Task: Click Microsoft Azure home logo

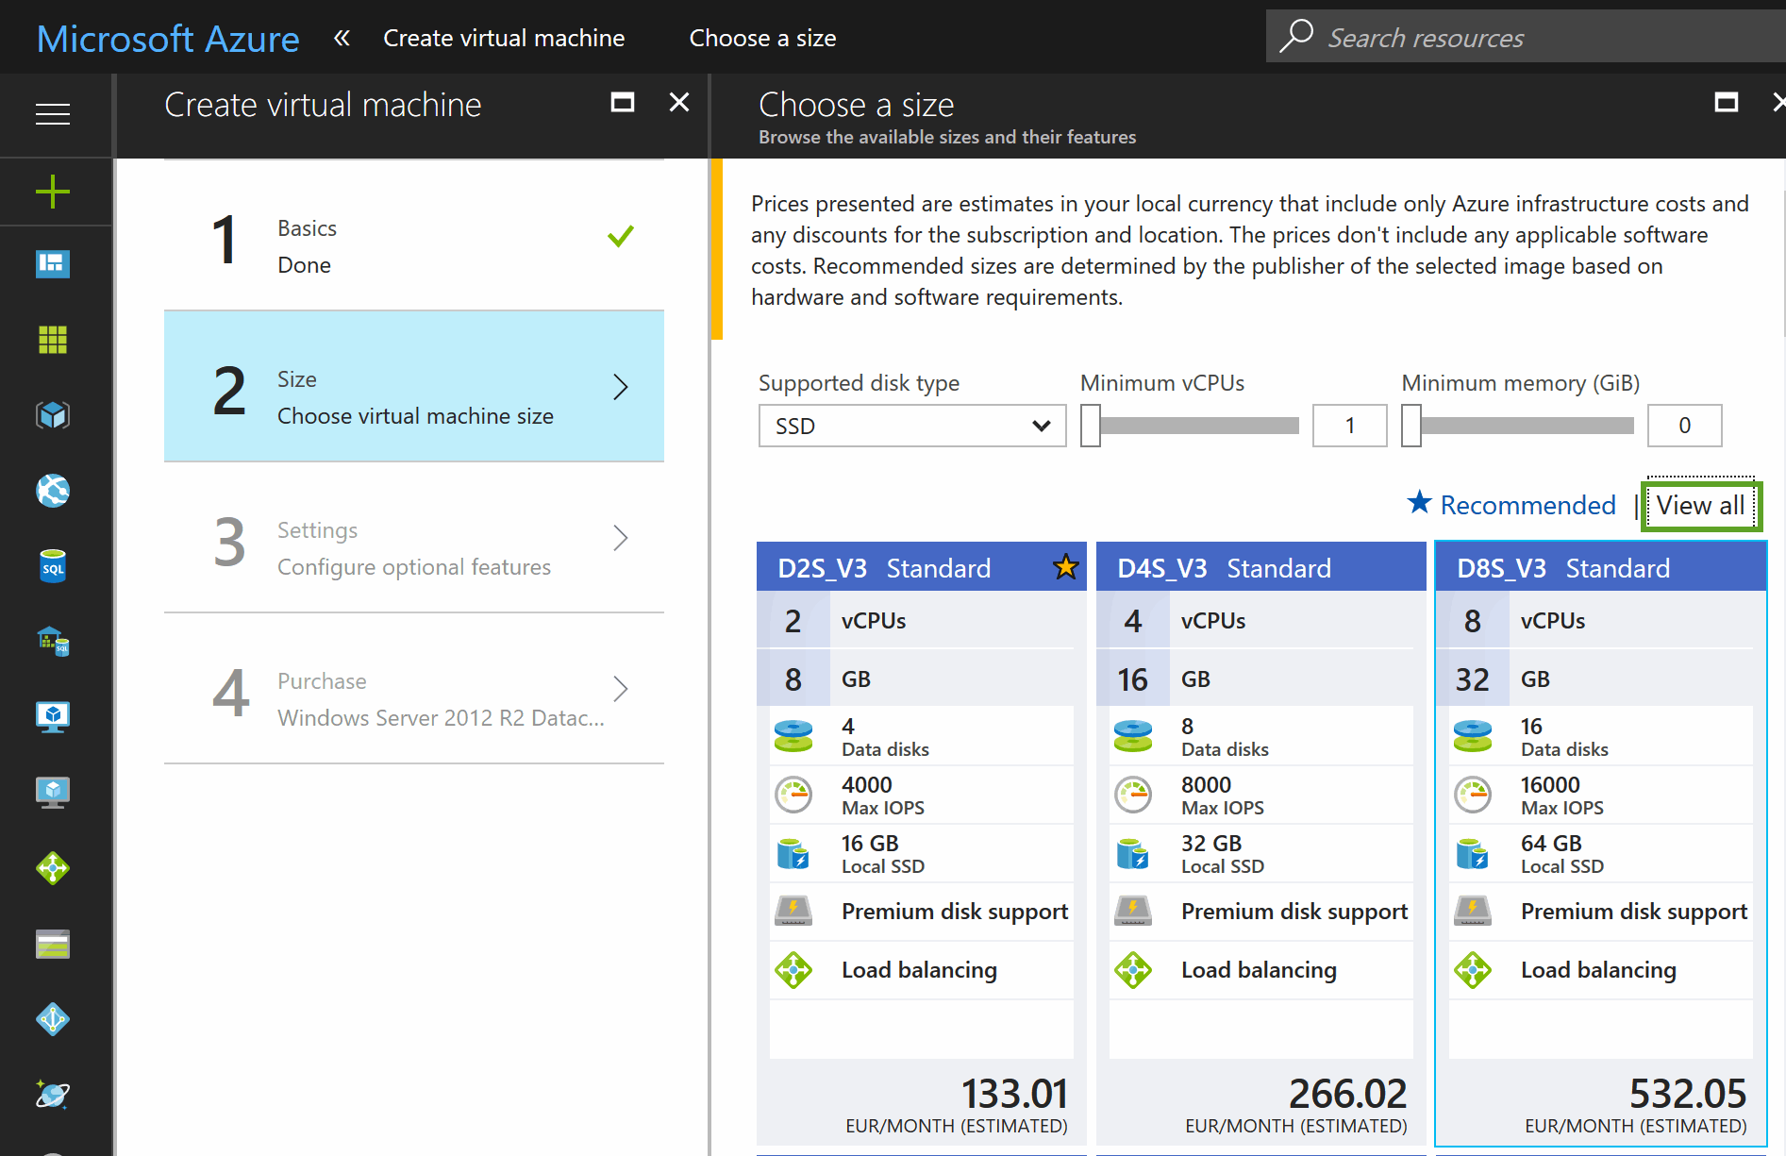Action: [168, 39]
